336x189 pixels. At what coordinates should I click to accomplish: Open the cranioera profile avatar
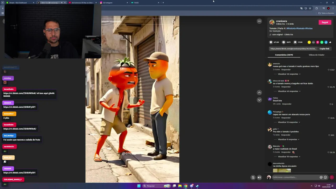(x=272, y=22)
